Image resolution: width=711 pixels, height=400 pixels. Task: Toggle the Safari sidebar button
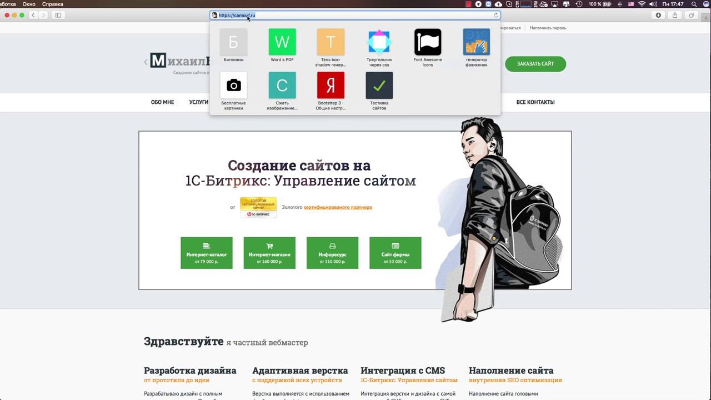point(58,15)
